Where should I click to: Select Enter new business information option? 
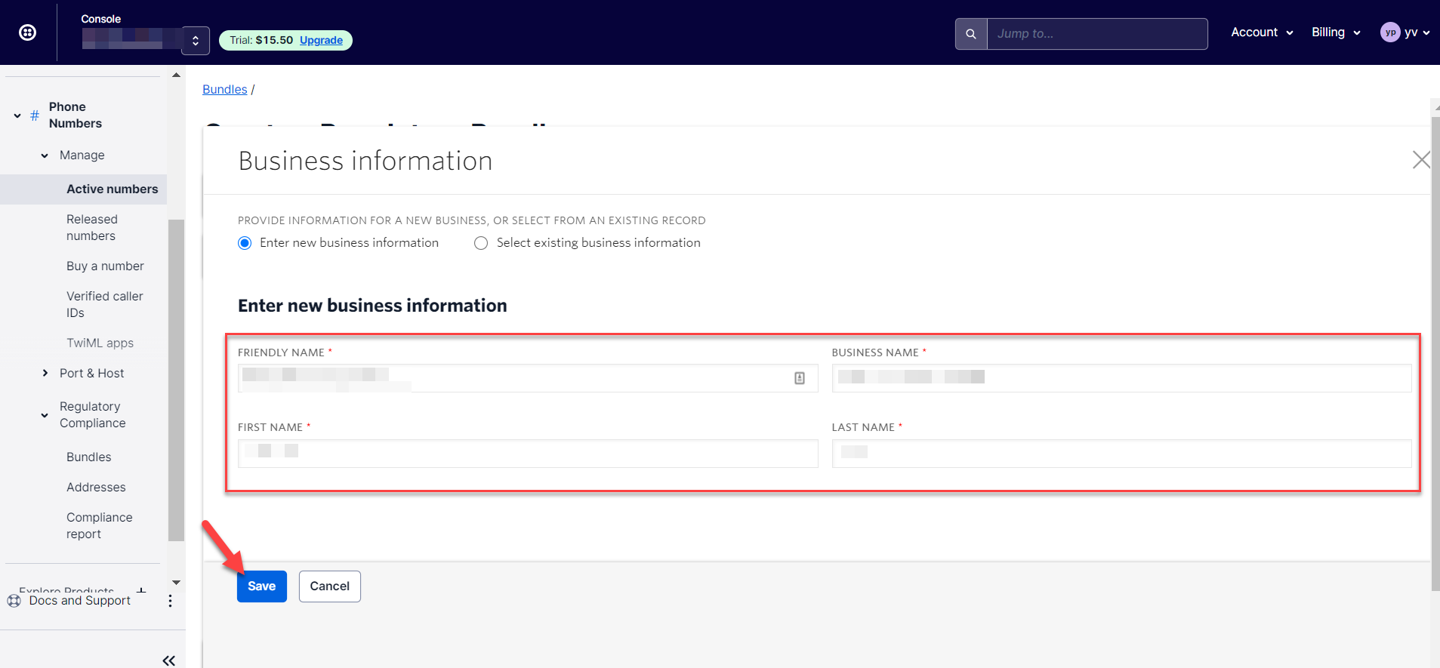click(245, 243)
